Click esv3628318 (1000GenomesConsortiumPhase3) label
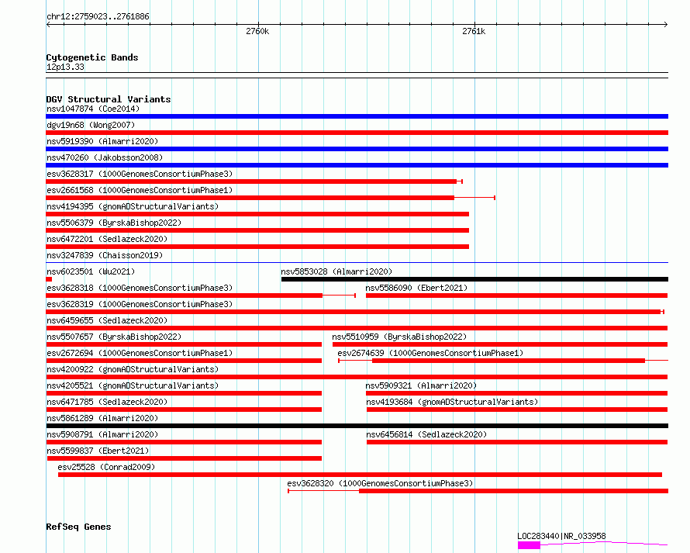This screenshot has width=690, height=553. pyautogui.click(x=140, y=288)
